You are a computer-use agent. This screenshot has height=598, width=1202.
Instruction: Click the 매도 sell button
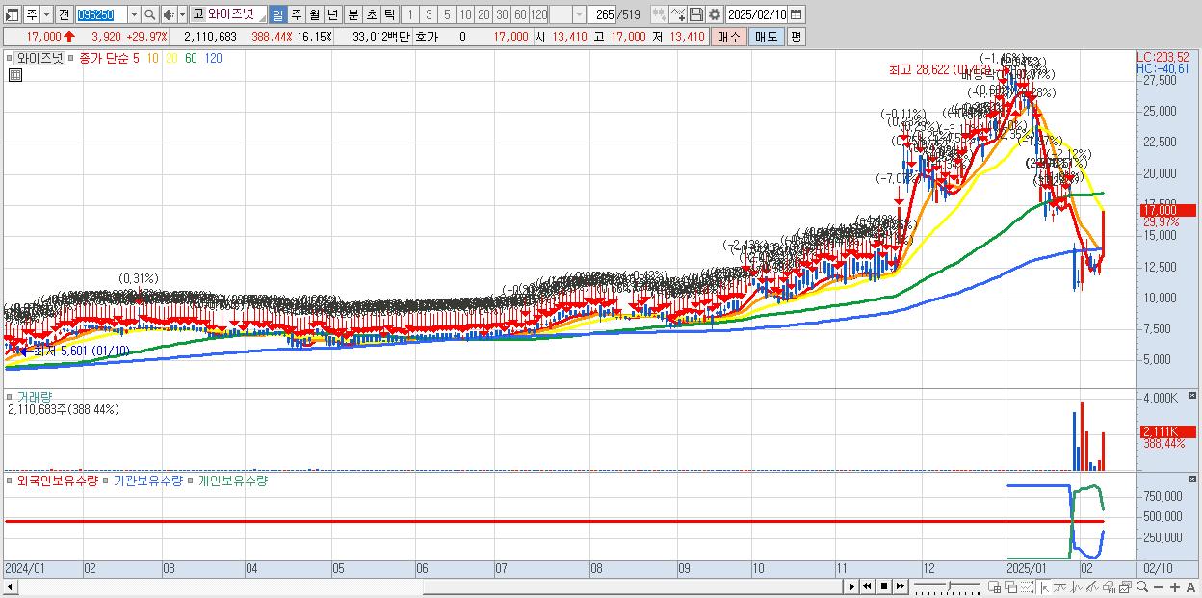766,37
